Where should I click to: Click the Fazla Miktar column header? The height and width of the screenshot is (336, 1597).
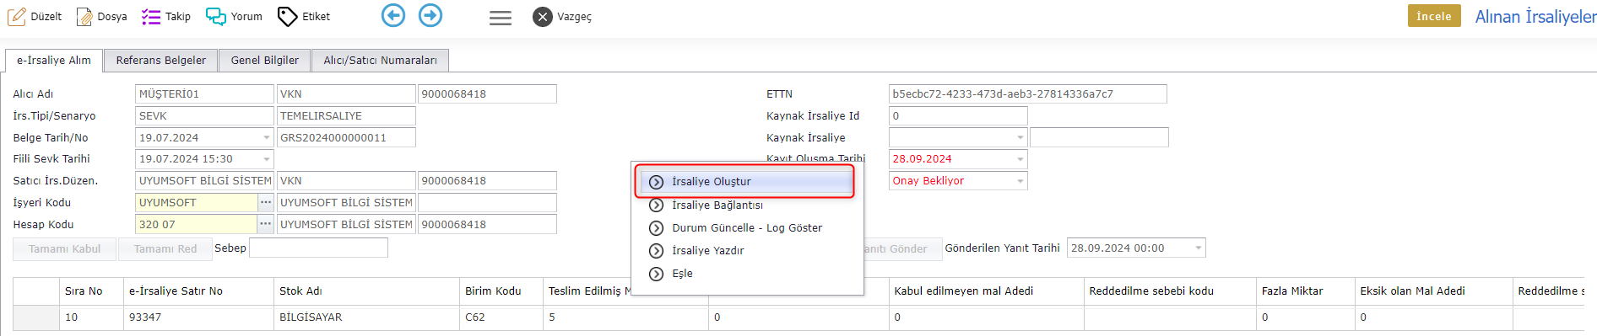1305,291
